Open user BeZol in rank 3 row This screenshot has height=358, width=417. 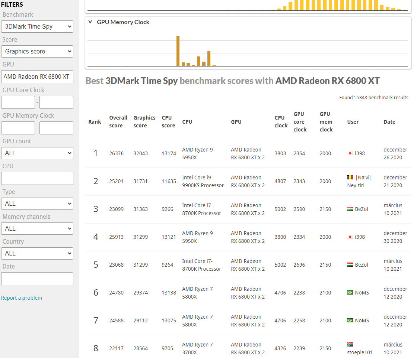coord(362,209)
